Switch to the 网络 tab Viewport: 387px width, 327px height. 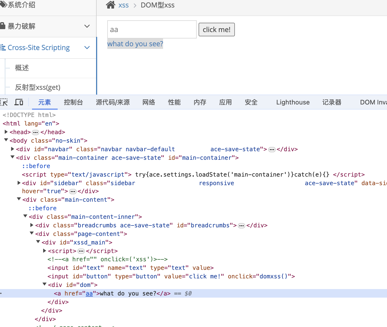coord(149,102)
